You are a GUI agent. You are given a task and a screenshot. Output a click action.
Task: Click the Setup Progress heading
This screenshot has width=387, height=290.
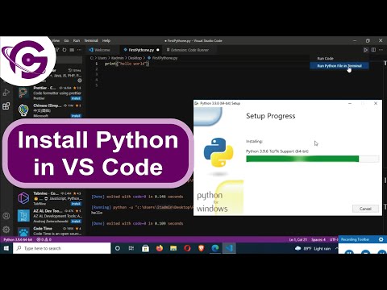coord(271,116)
